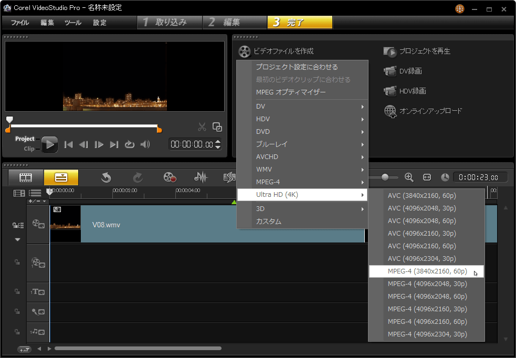Click the Undo arrow in timeline toolbar

(x=106, y=177)
